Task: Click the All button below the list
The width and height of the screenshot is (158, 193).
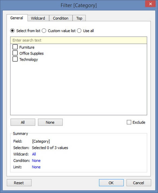Action: click(23, 122)
